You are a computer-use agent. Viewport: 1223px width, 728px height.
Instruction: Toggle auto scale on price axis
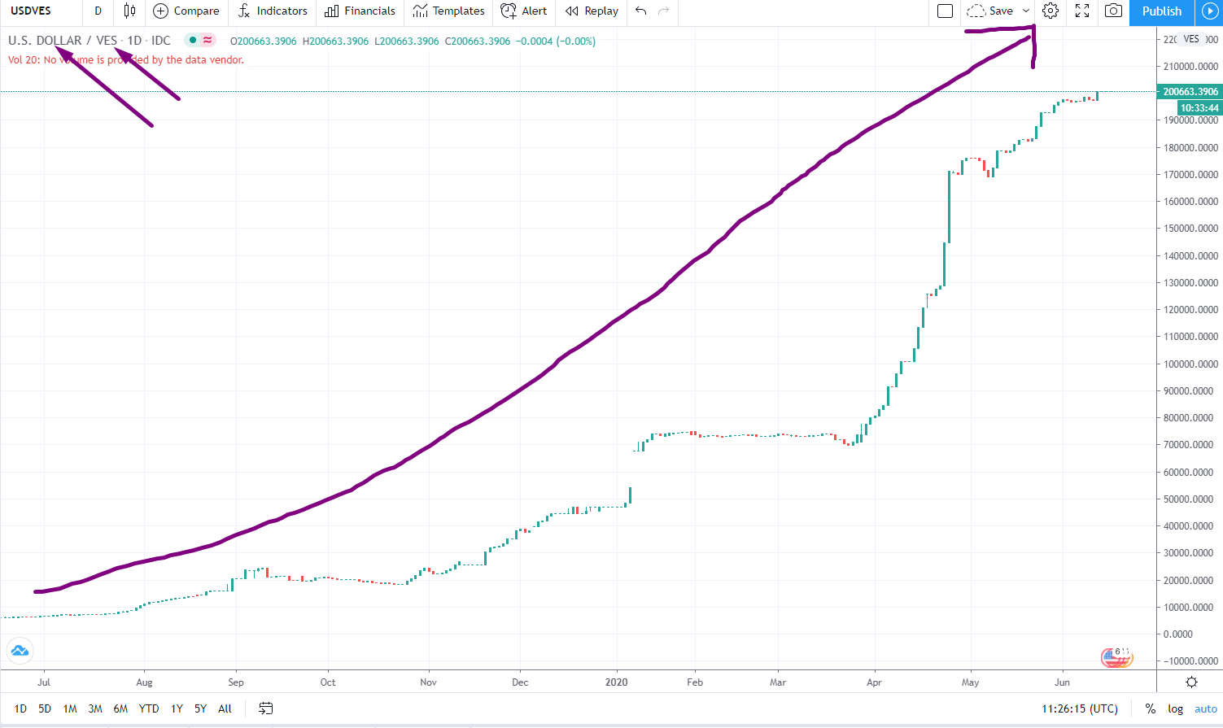pos(1206,708)
